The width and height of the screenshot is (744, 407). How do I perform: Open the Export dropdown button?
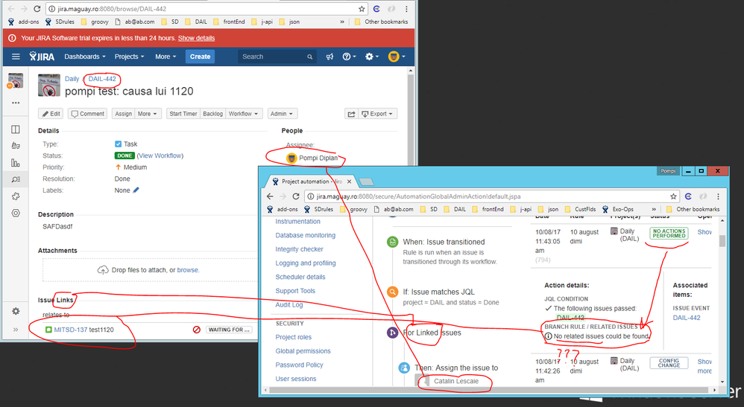(x=378, y=114)
